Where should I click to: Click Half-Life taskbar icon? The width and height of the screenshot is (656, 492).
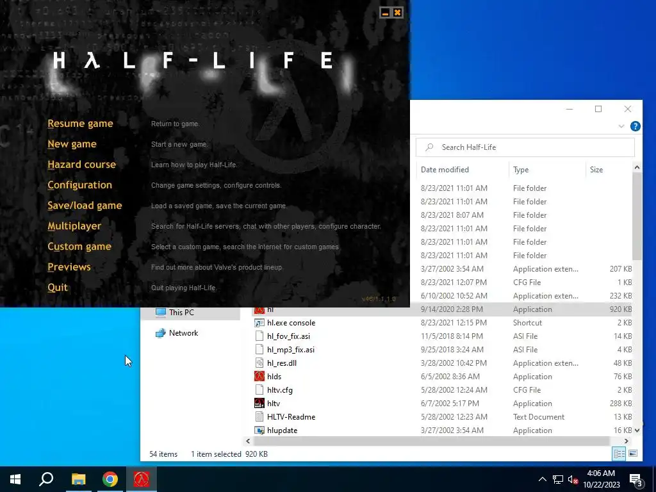142,479
